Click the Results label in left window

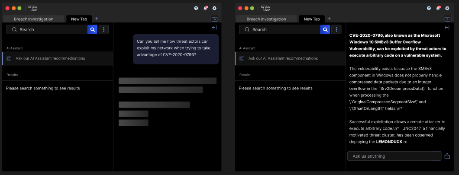12,75
